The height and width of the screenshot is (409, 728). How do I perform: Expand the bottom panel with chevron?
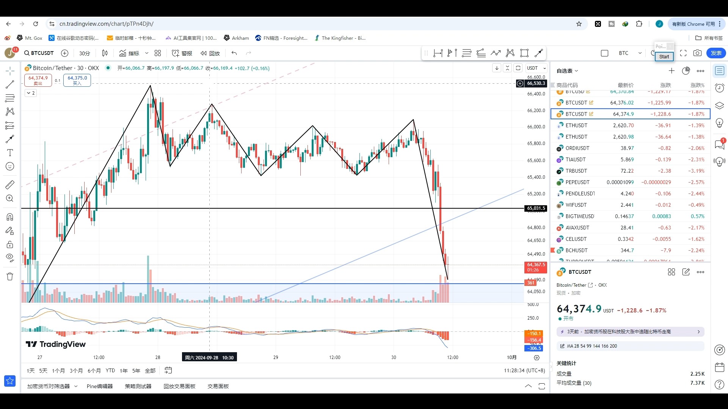(x=528, y=386)
